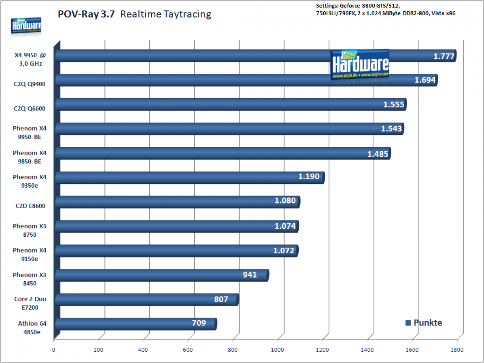Click the 'POV-Ray 3.7' chart title
This screenshot has height=363, width=484.
pyautogui.click(x=86, y=14)
